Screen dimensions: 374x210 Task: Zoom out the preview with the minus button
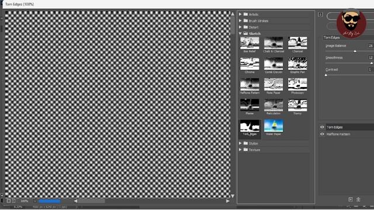[x=9, y=201]
